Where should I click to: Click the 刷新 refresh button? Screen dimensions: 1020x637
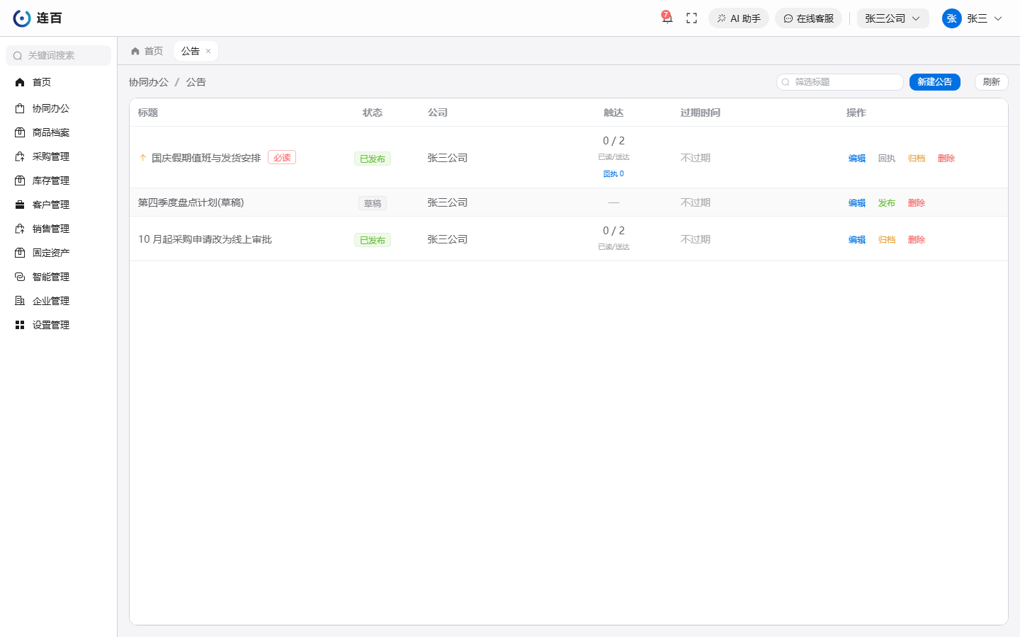[x=991, y=82]
